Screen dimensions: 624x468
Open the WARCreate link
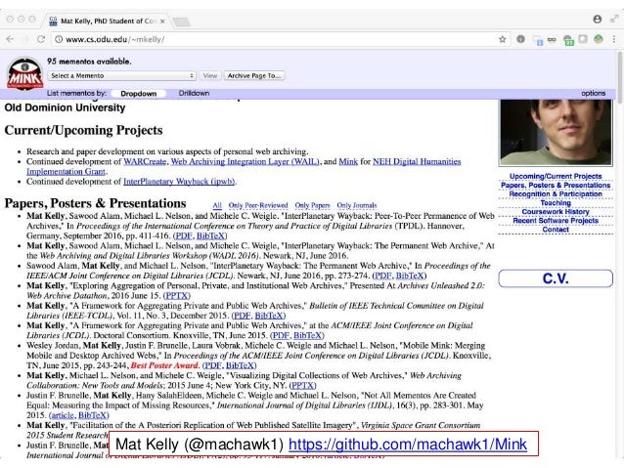(145, 161)
